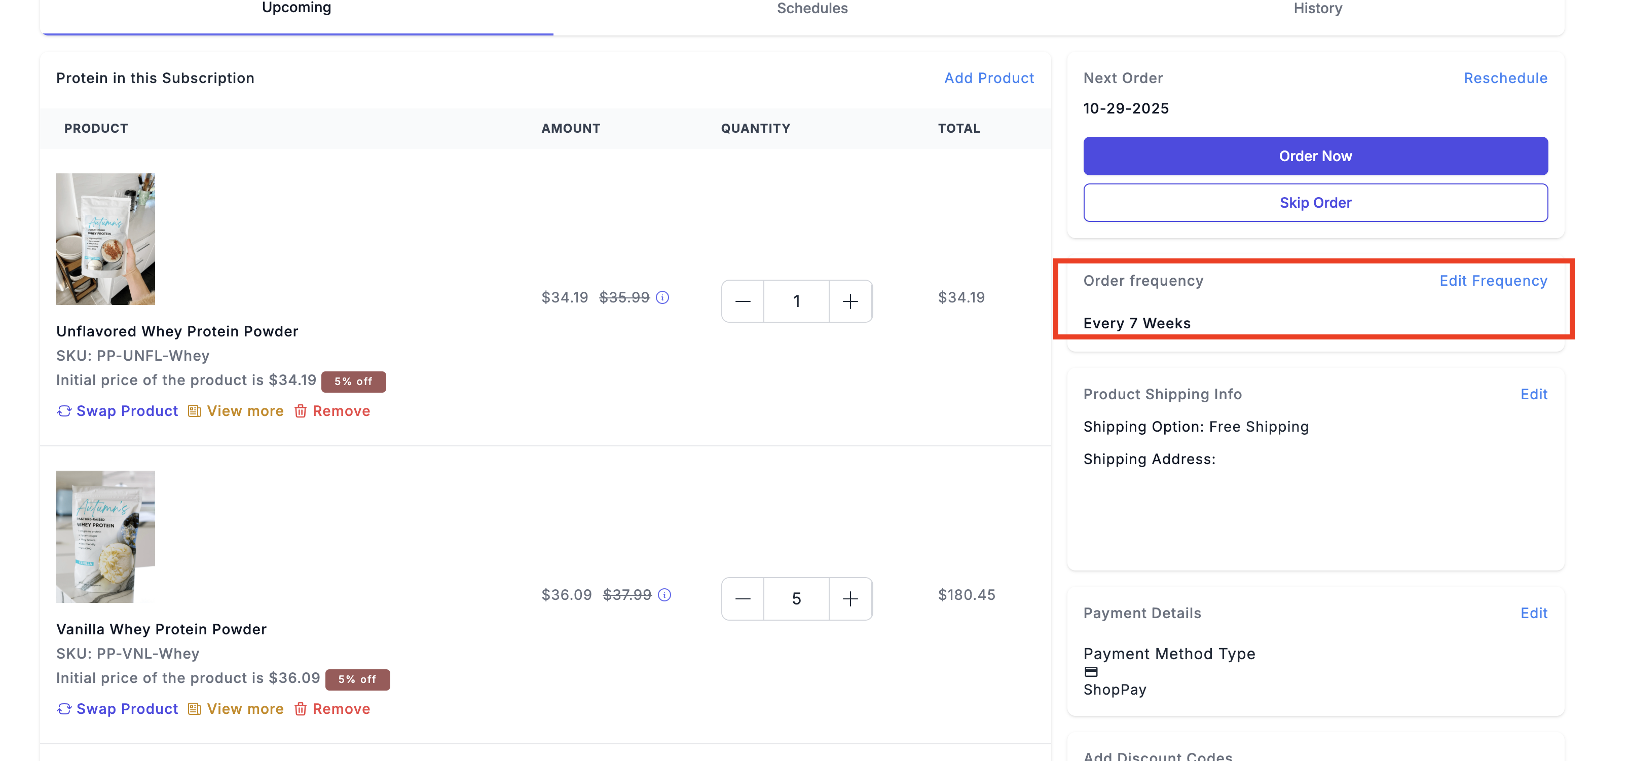Click the $180.45 total value
1629x761 pixels.
(x=967, y=595)
